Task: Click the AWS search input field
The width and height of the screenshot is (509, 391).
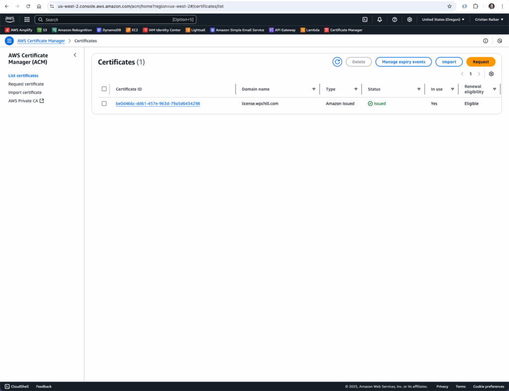Action: [107, 20]
